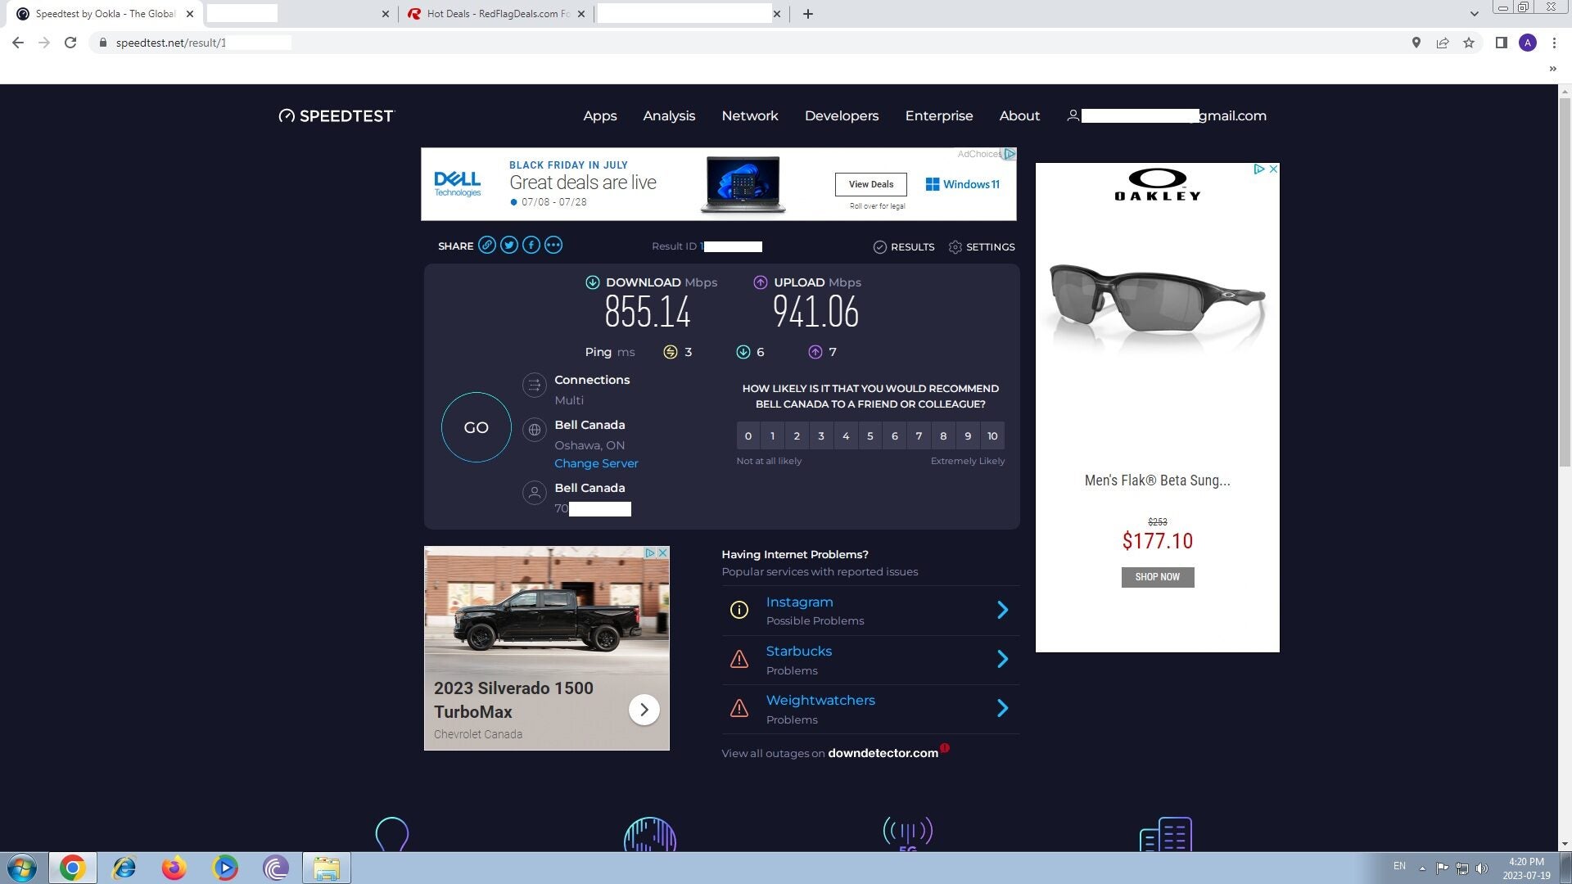
Task: Open Chrome three-dot menu
Action: tap(1554, 43)
